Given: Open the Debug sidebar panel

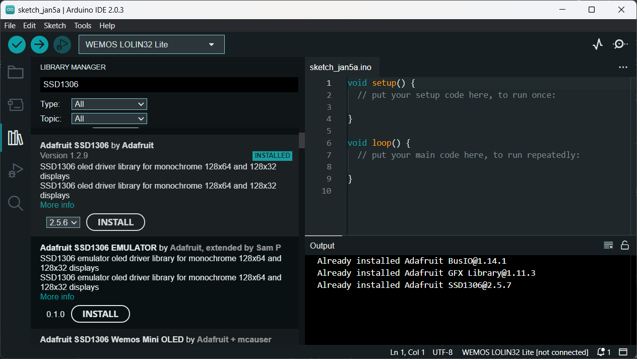Looking at the screenshot, I should (16, 171).
